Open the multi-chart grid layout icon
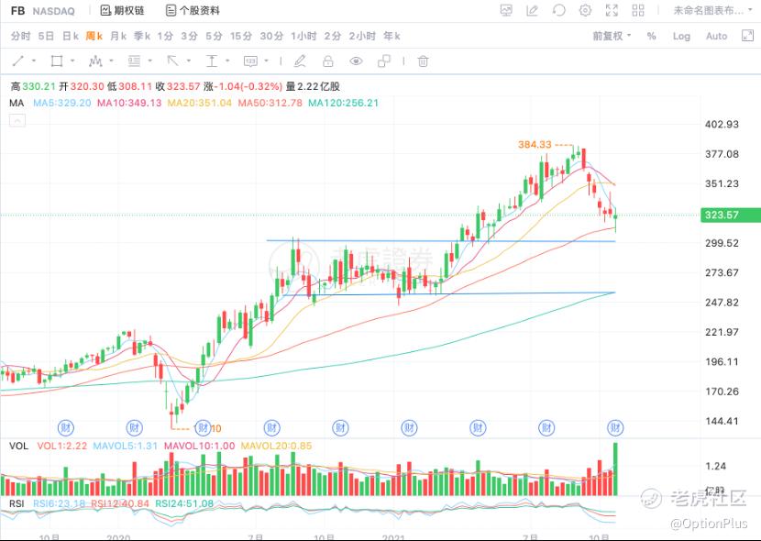The height and width of the screenshot is (541, 761). [x=638, y=10]
